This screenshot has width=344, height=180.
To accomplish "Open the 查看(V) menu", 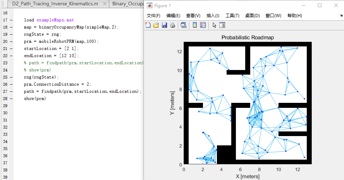I will click(x=193, y=16).
